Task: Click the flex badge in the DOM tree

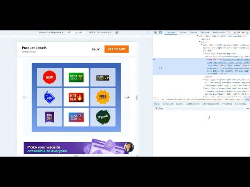Action: [210, 51]
